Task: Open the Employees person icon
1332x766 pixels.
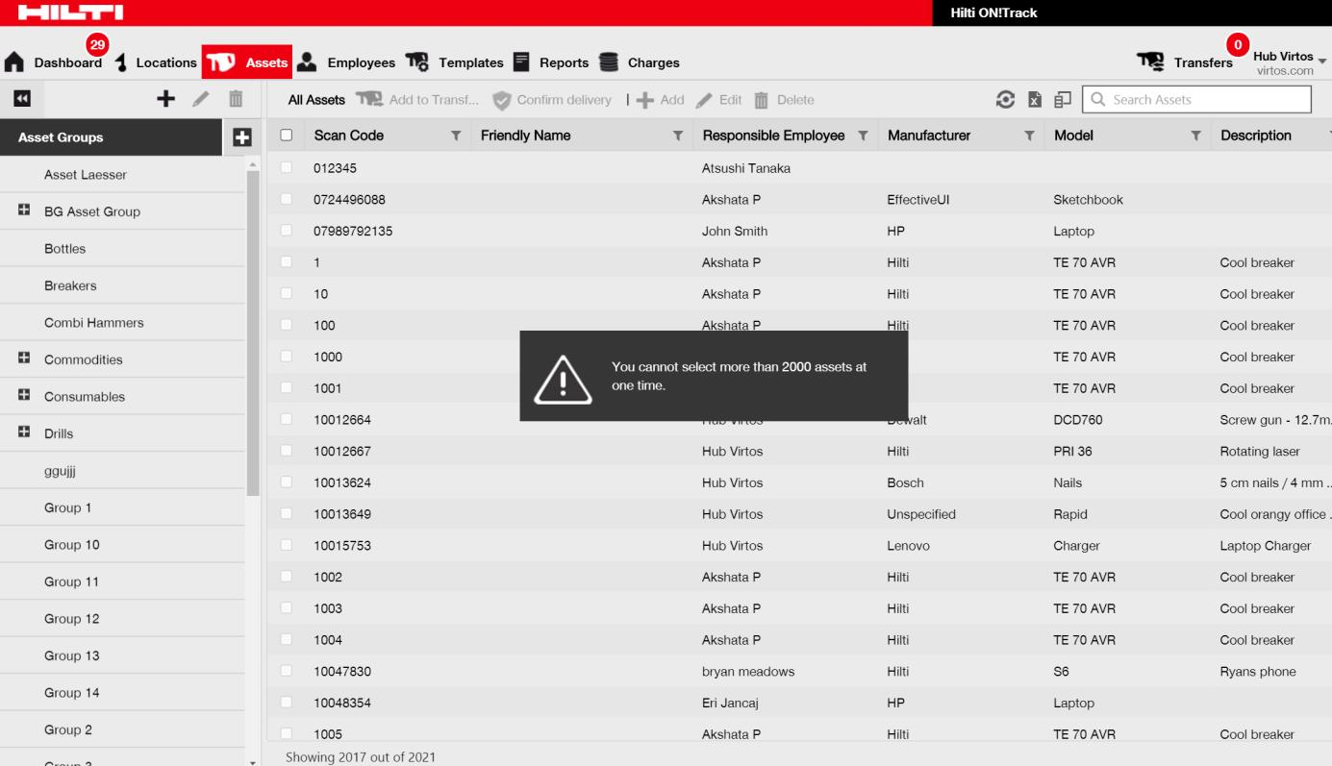Action: (x=307, y=62)
